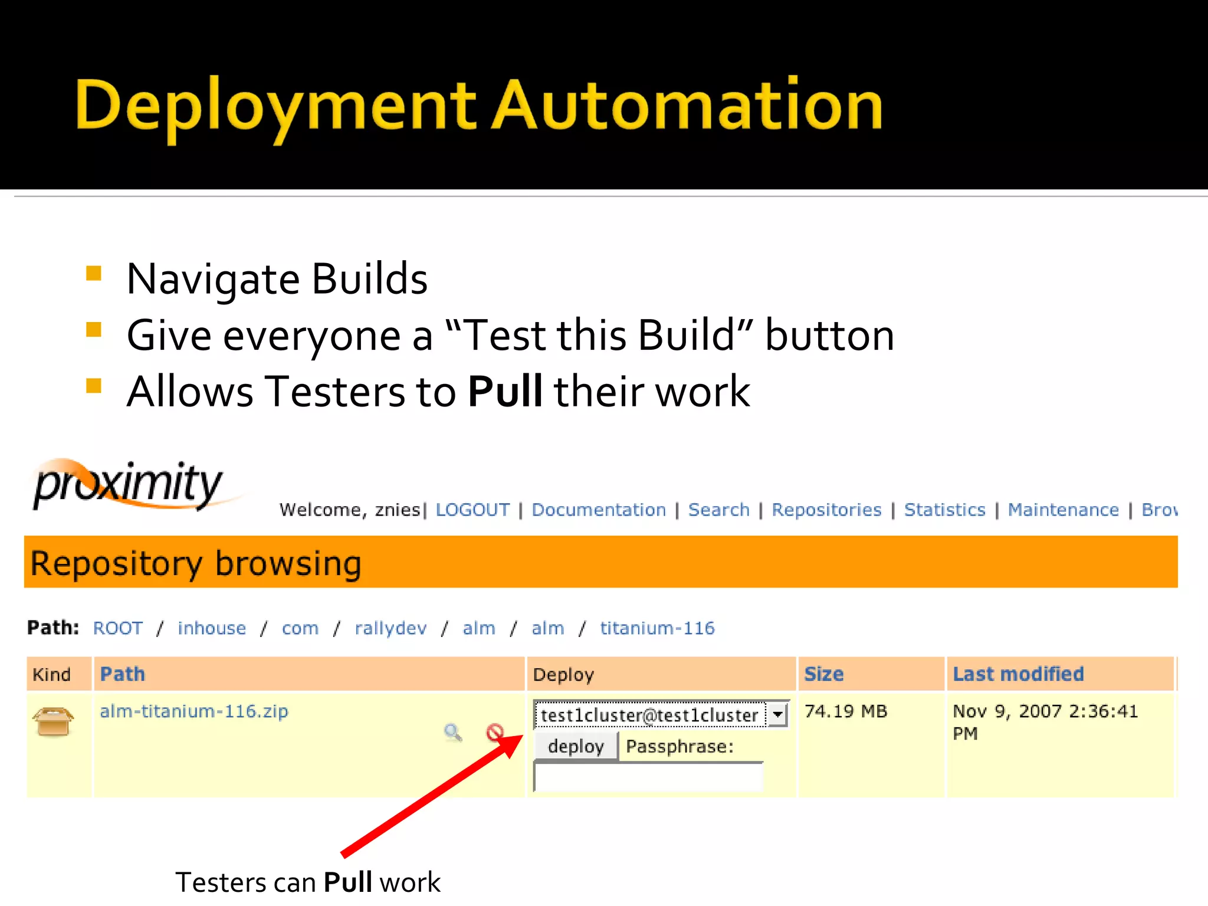Click the LOGOUT link
Viewport: 1208px width, 906px height.
tap(472, 510)
